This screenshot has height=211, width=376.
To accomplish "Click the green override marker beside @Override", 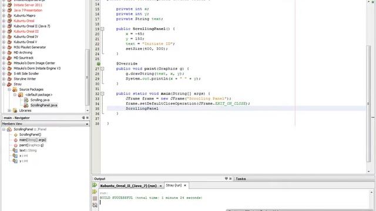I will [x=98, y=64].
